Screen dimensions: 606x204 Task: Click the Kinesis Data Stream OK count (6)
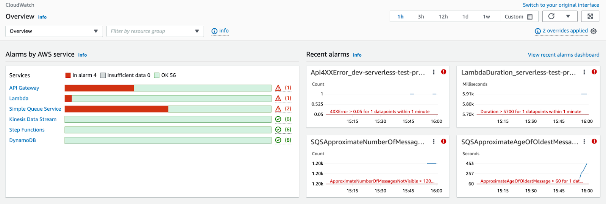tap(288, 119)
